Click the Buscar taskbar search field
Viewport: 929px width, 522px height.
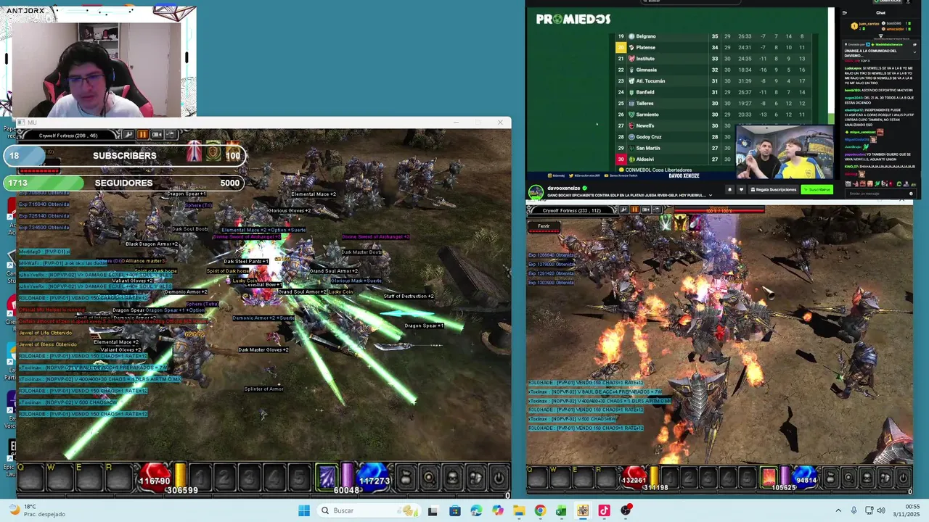pos(368,510)
